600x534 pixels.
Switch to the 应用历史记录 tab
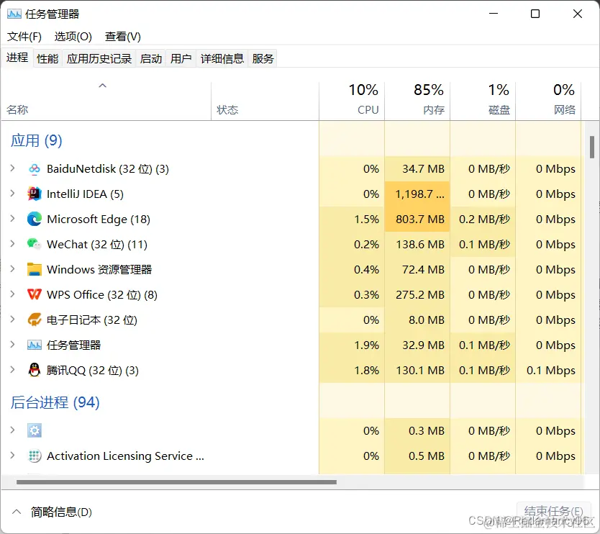[99, 58]
